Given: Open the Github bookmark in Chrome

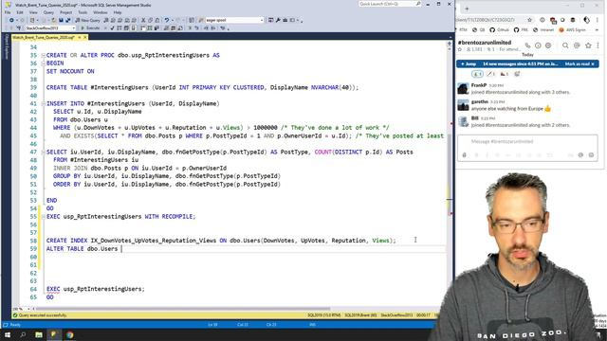Looking at the screenshot, I should [x=500, y=29].
